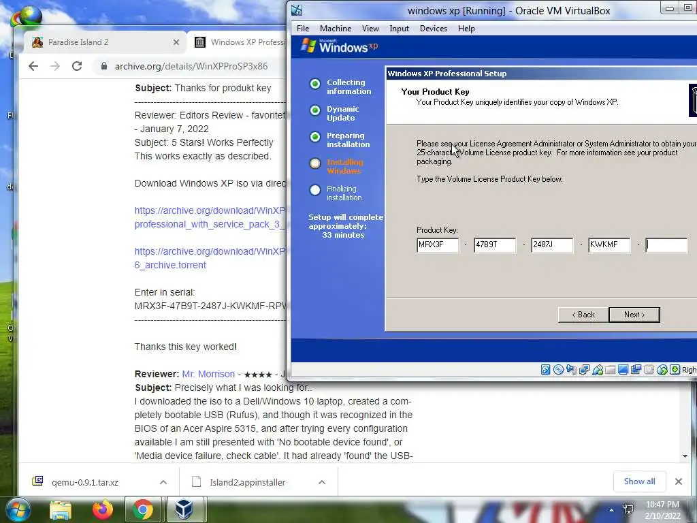The width and height of the screenshot is (697, 523).
Task: Open the View menu in VirtualBox
Action: pos(370,29)
